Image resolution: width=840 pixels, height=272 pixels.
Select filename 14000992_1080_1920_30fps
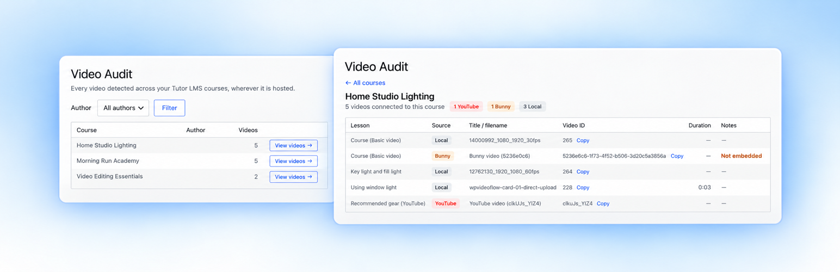click(x=504, y=140)
